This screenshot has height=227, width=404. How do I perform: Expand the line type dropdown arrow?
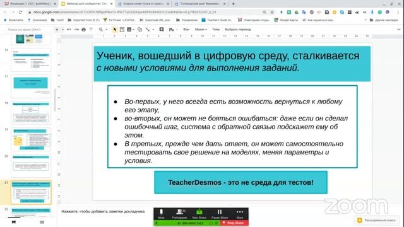pyautogui.click(x=153, y=30)
